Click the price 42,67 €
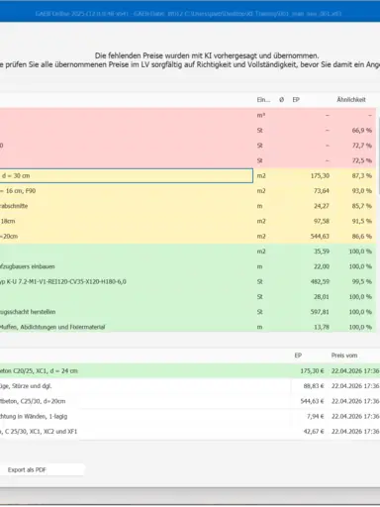The width and height of the screenshot is (380, 507). point(314,432)
